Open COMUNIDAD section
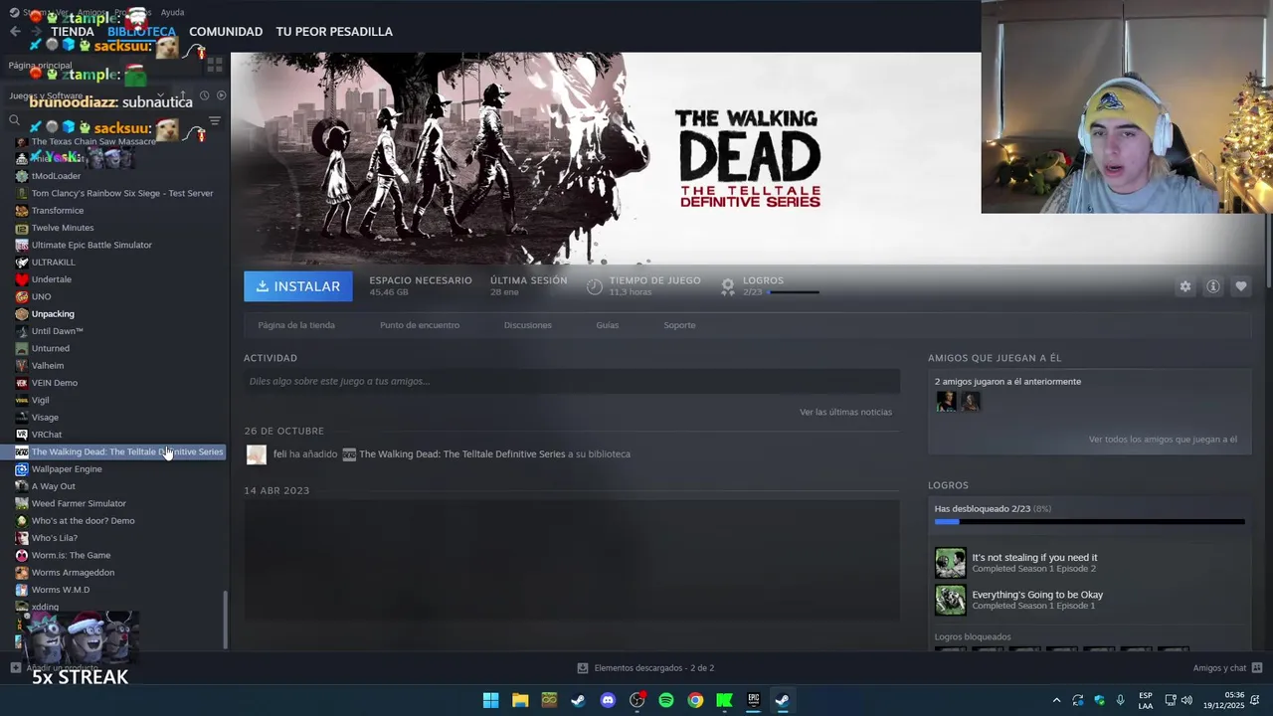The height and width of the screenshot is (716, 1273). point(226,32)
